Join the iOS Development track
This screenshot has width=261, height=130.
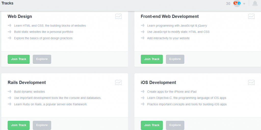[152, 125]
